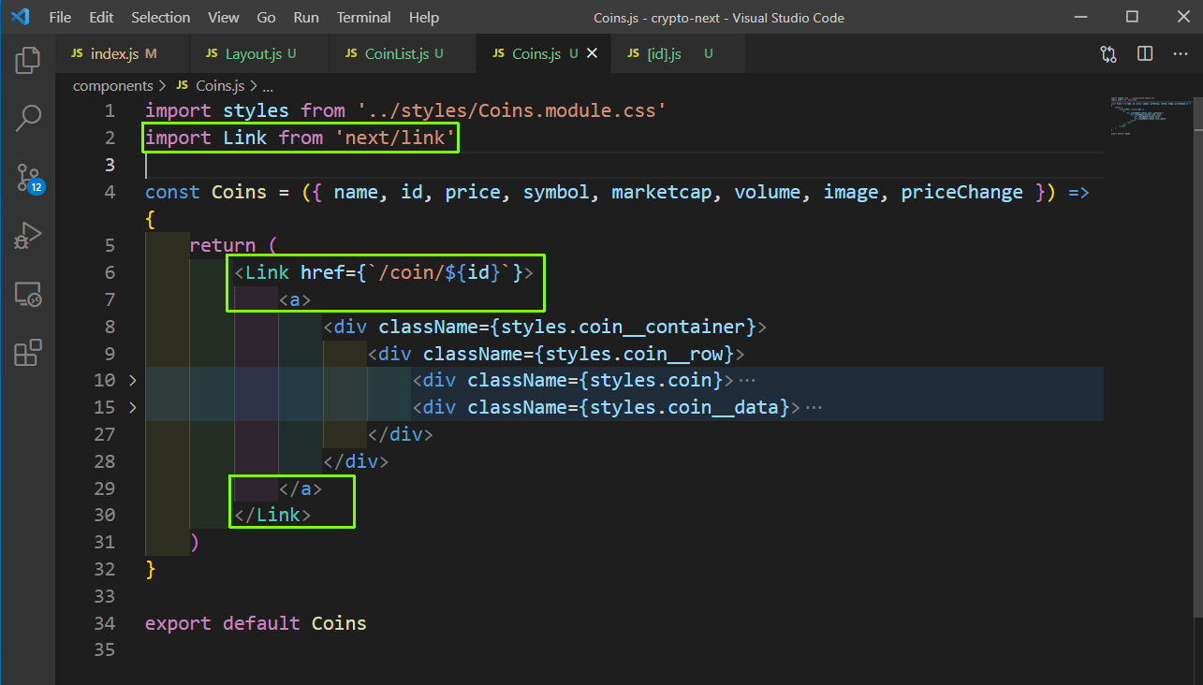The width and height of the screenshot is (1203, 685).
Task: Open the editor More Actions menu
Action: coord(1180,54)
